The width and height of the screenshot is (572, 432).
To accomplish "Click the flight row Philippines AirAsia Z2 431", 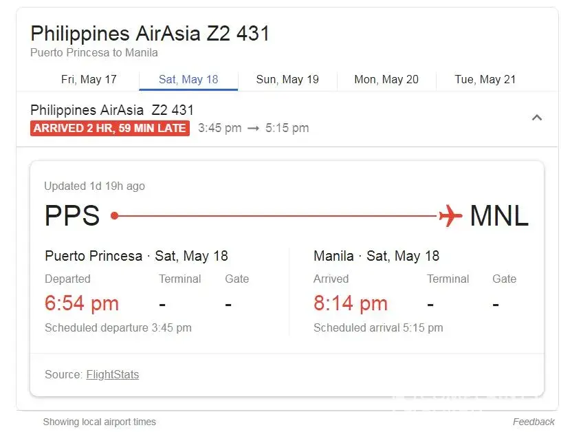I will click(x=112, y=110).
